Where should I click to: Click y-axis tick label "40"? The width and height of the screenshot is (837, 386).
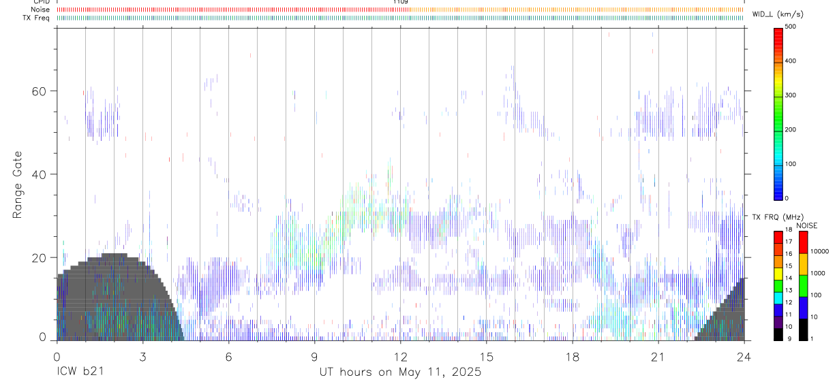point(41,174)
